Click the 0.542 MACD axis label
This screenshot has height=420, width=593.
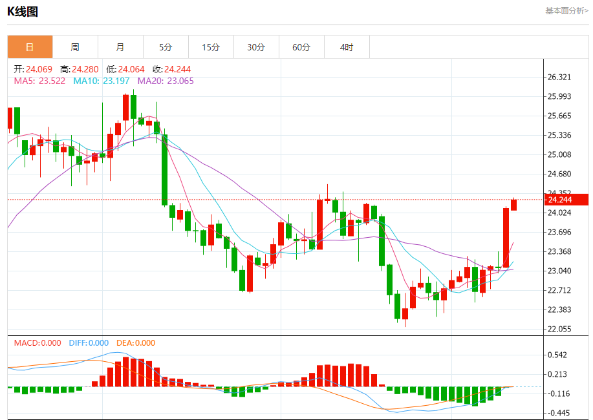click(557, 355)
